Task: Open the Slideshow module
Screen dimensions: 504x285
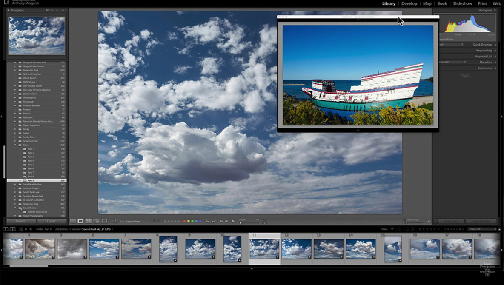Action: pyautogui.click(x=462, y=3)
